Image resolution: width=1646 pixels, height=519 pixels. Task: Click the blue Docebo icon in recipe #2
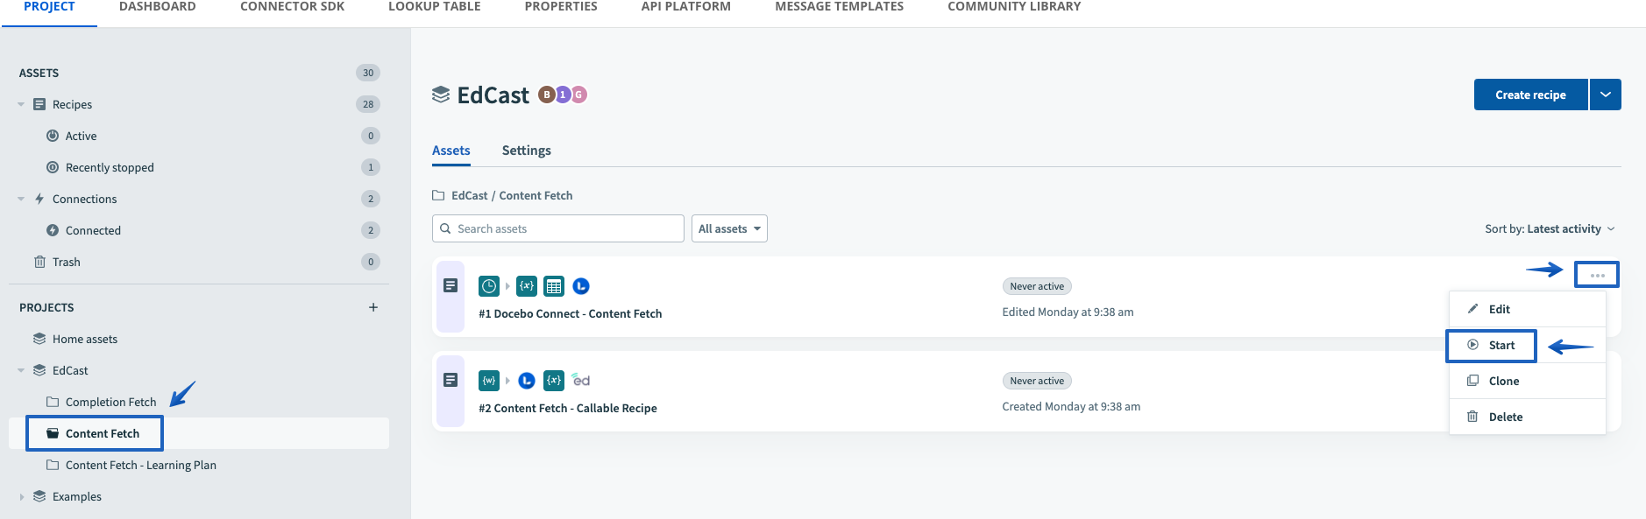click(527, 381)
